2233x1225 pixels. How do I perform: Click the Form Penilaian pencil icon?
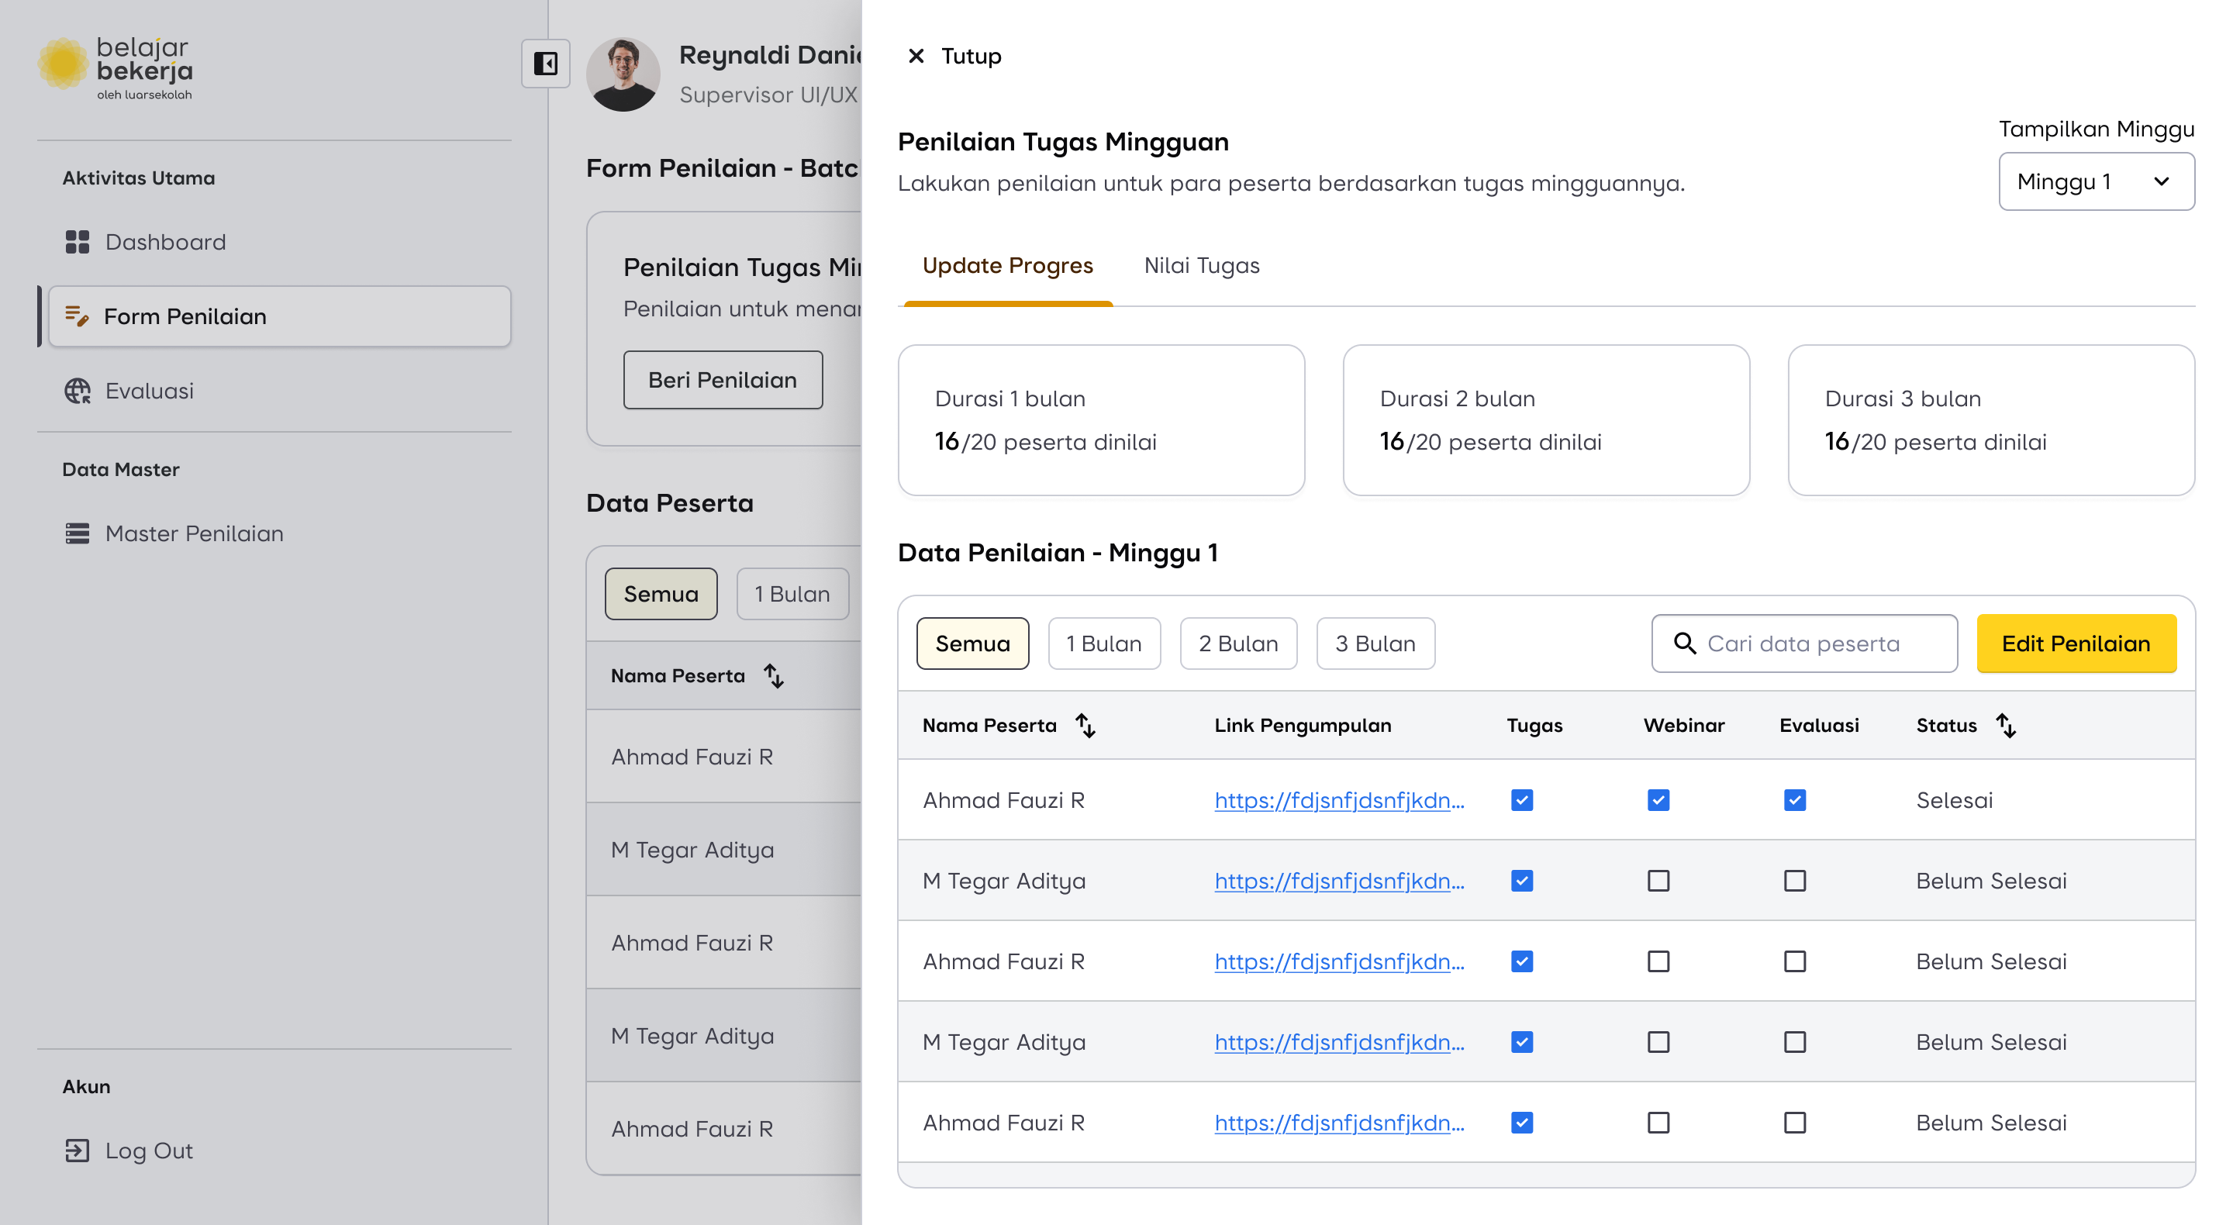78,316
